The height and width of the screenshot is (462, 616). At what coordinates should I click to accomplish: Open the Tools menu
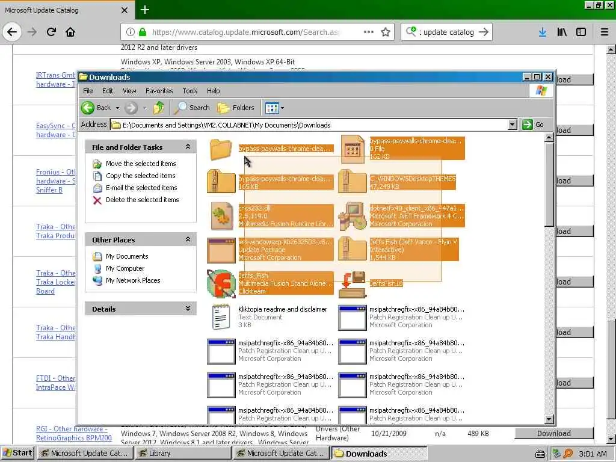point(189,91)
